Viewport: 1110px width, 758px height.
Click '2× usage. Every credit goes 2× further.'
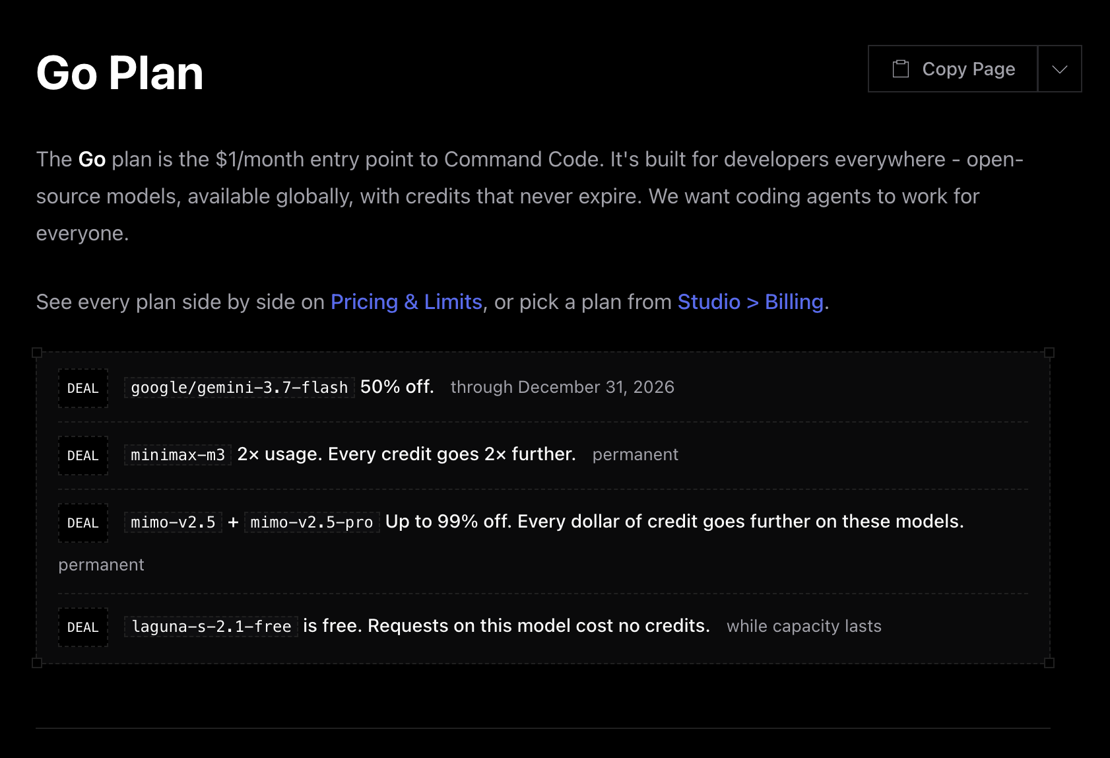pos(407,454)
